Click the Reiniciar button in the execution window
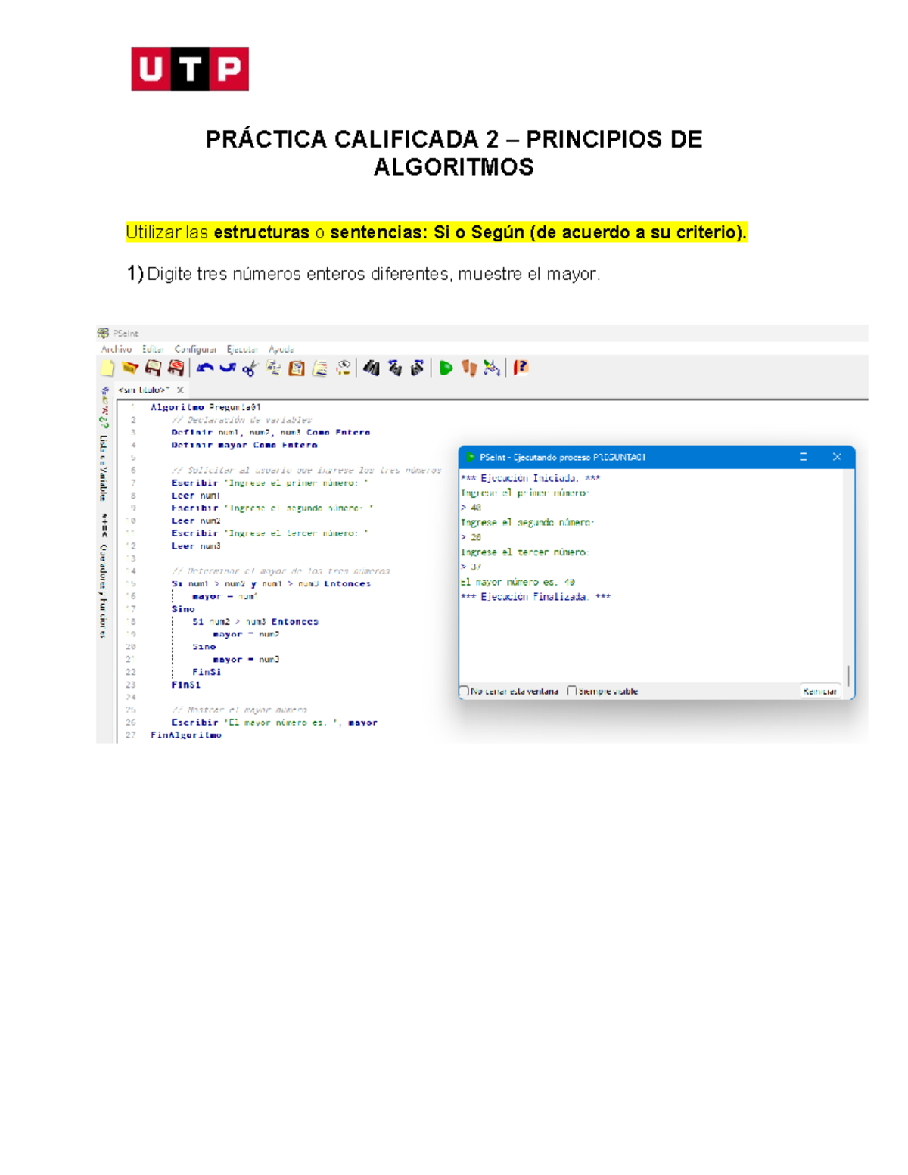 tap(819, 691)
